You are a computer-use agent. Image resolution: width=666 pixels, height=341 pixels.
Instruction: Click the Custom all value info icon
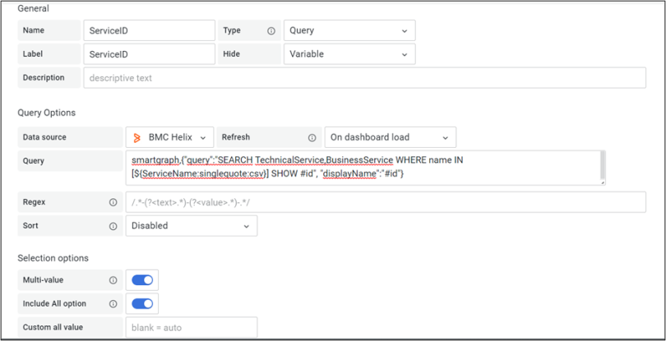click(113, 328)
